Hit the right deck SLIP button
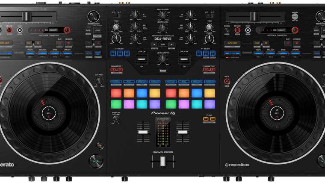Image resolution: width=325 pixels, height=183 pixels. (288, 43)
